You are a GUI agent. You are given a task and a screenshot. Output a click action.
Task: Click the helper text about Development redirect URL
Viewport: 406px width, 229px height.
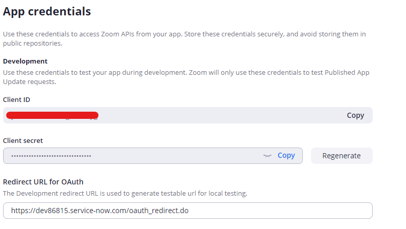(125, 193)
